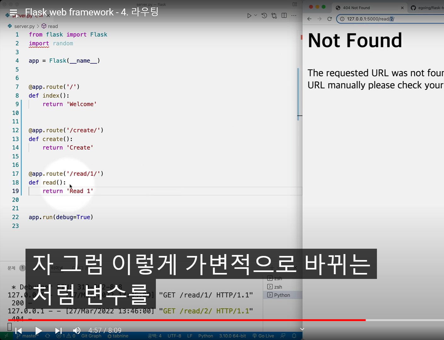Image resolution: width=444 pixels, height=340 pixels.
Task: Click the 'Welcome' return string
Action: point(82,104)
